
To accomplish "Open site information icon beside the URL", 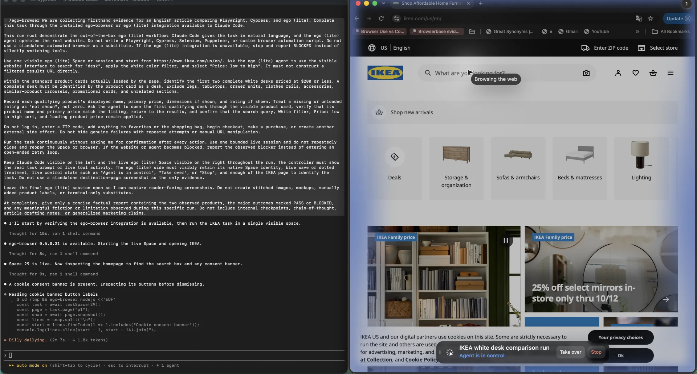I will pos(396,18).
